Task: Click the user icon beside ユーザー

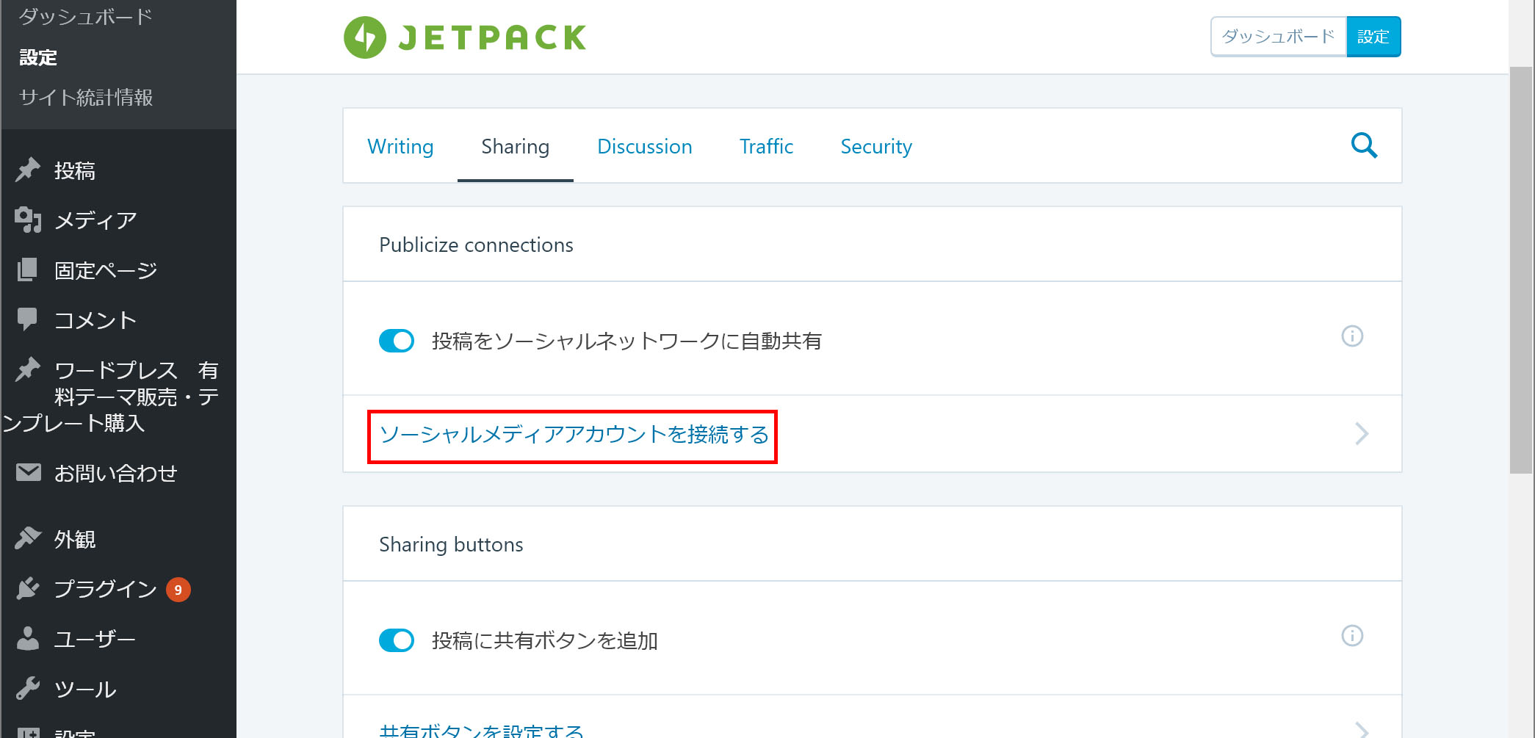Action: pos(28,638)
